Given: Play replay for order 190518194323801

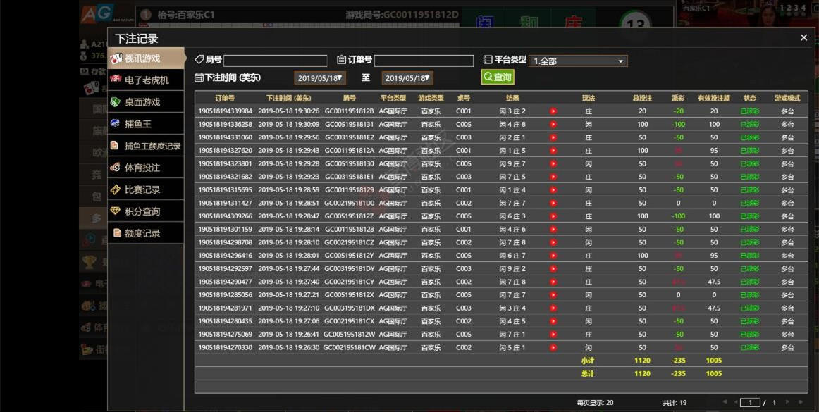Looking at the screenshot, I should coord(553,163).
